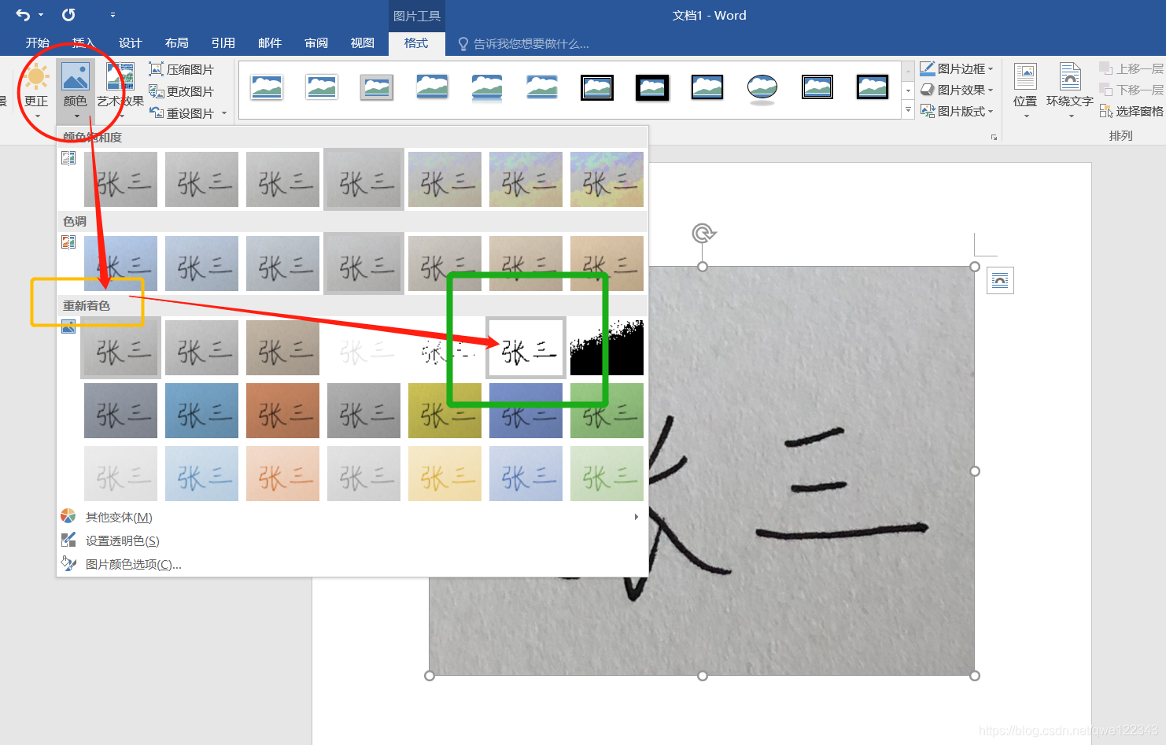
Task: Switch to the 布局 Layout tab
Action: tap(176, 43)
